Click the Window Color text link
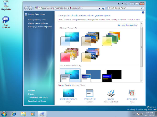This screenshot has height=117, width=157. [x=90, y=99]
